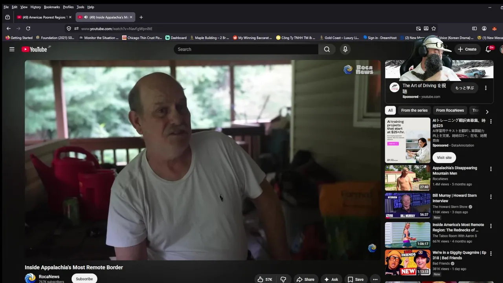The height and width of the screenshot is (283, 503).
Task: Open options for Inside America's Most Remote Region
Action: tap(490, 226)
